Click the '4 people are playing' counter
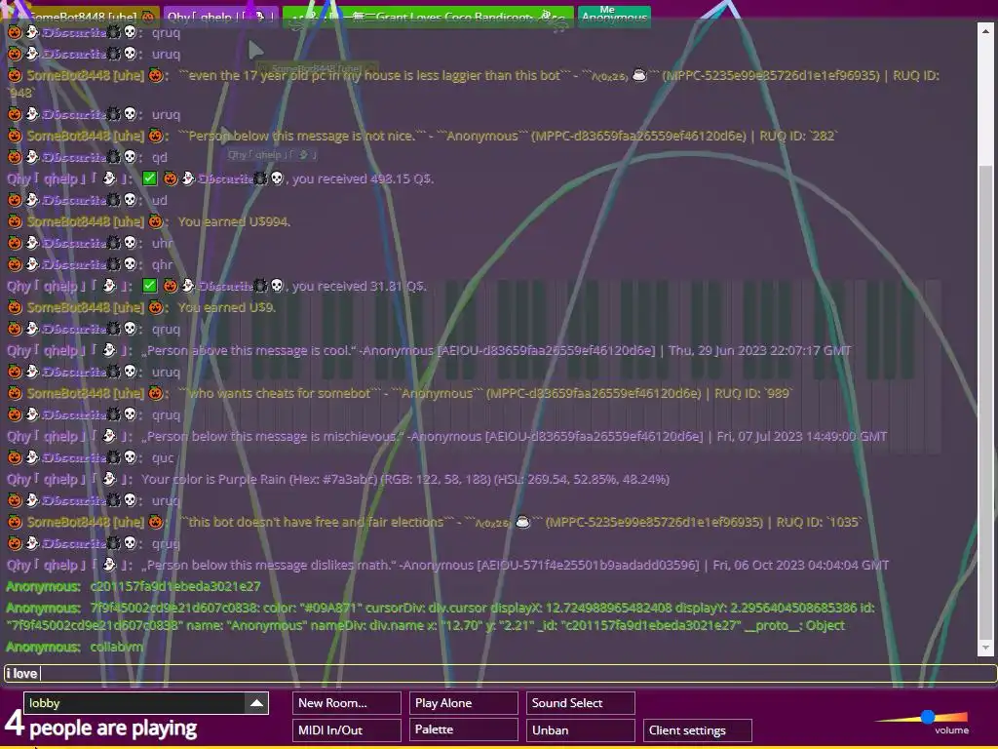The width and height of the screenshot is (998, 749). pyautogui.click(x=100, y=726)
